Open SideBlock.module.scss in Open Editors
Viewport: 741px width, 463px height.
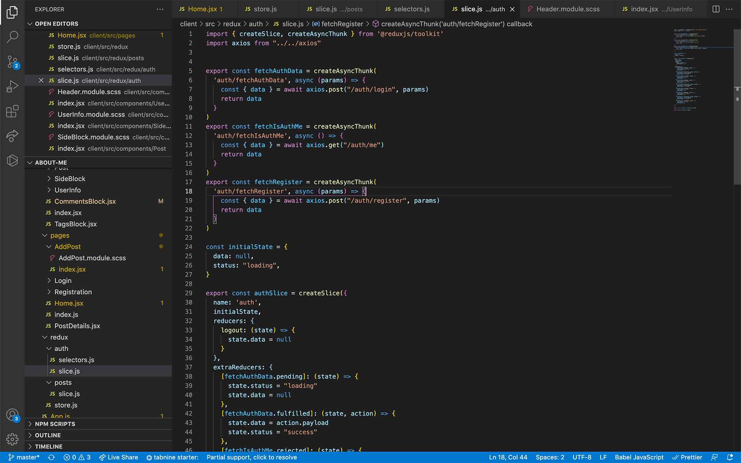(98, 137)
